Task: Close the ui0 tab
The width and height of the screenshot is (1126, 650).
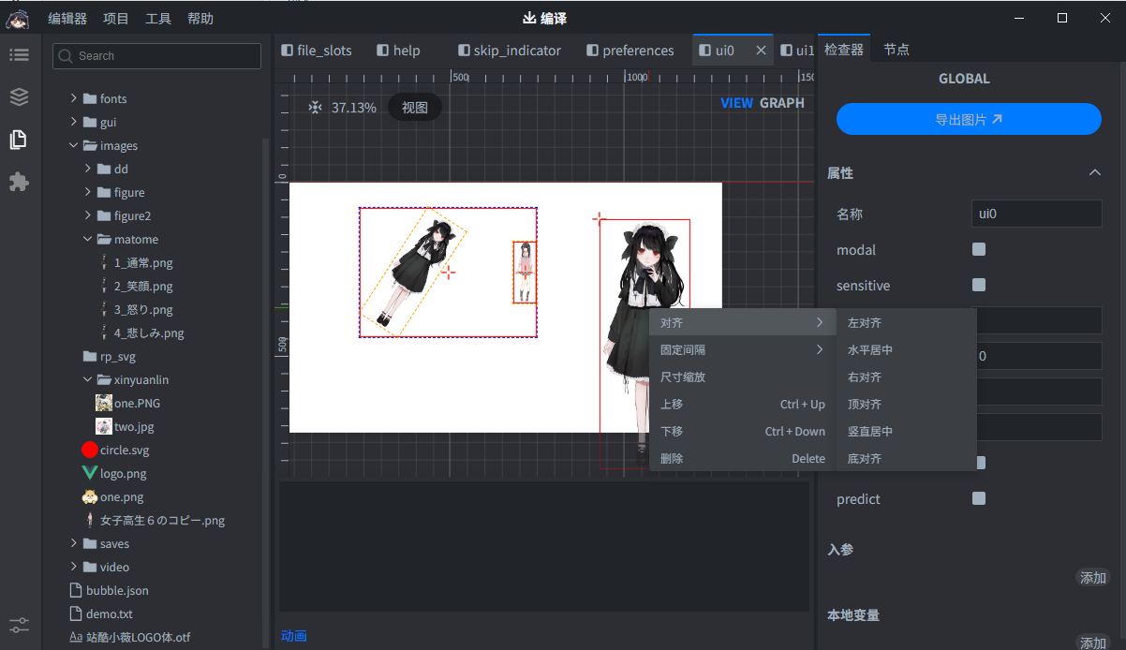Action: 761,51
